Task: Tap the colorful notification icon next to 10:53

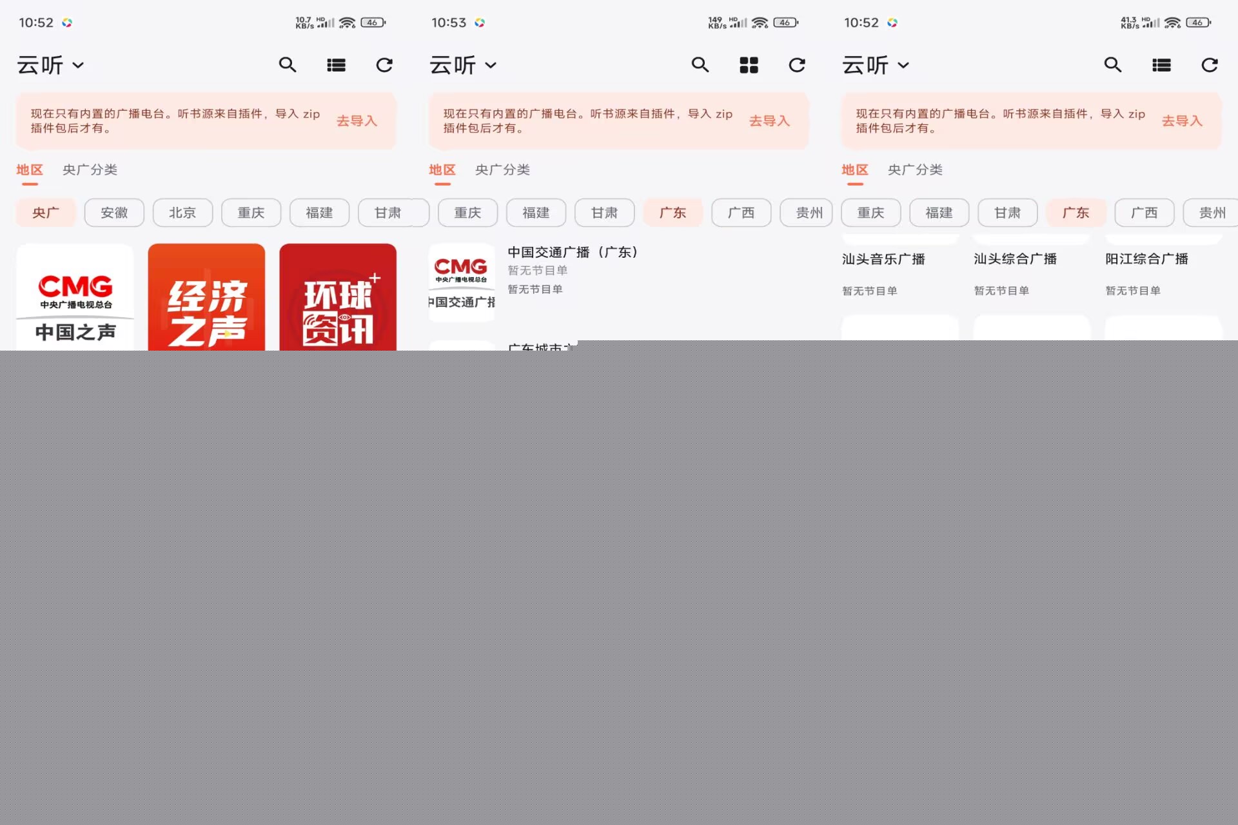Action: 480,23
